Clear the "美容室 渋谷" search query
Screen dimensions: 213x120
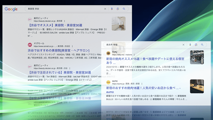click(105, 9)
